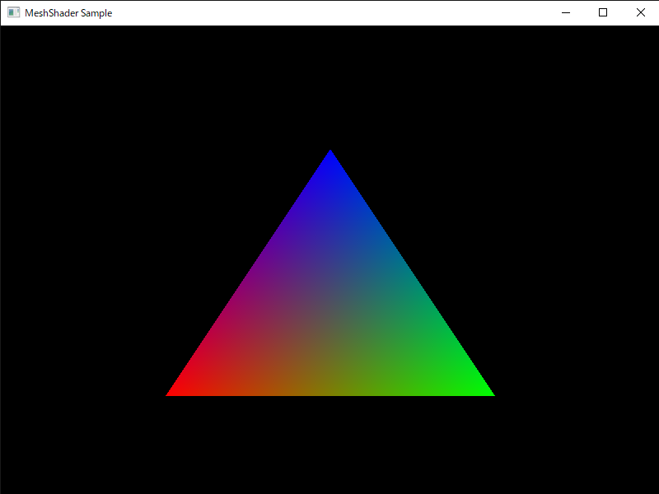659x494 pixels.
Task: Click the close icon in the title bar
Action: (641, 12)
